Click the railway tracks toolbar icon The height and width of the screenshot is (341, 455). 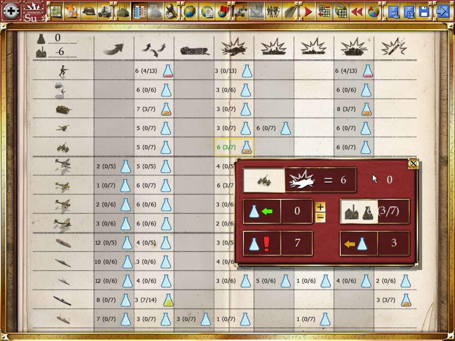pos(290,11)
